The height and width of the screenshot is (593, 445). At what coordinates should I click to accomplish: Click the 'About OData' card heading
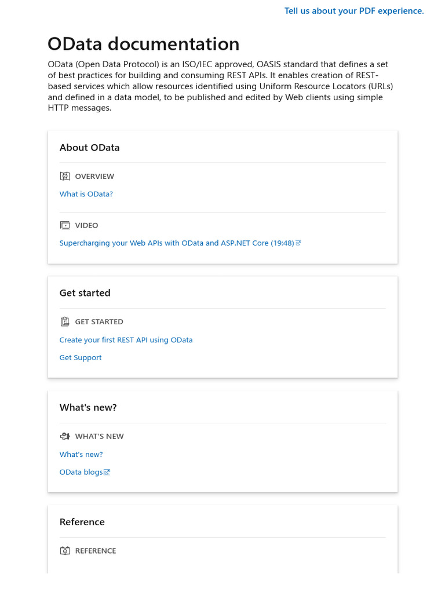89,148
